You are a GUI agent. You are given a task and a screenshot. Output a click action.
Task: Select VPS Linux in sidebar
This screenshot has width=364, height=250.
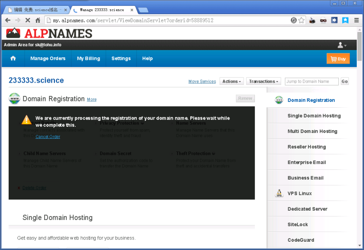[x=299, y=193]
